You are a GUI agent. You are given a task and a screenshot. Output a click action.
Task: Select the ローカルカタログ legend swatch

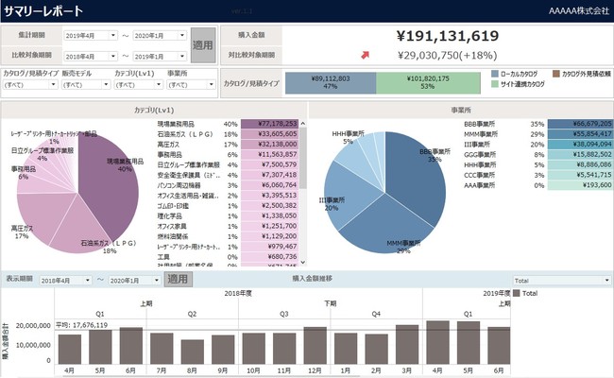coord(495,74)
